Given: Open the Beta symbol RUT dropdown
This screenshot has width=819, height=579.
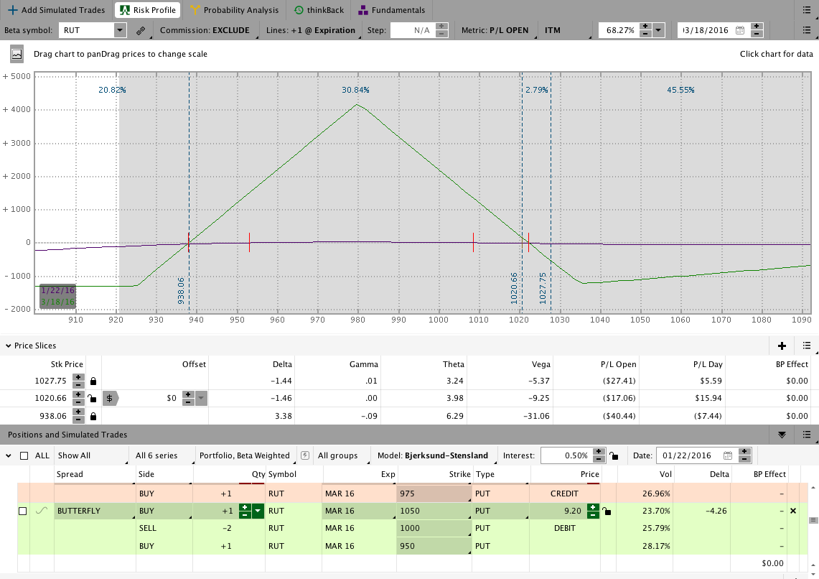Looking at the screenshot, I should tap(120, 30).
